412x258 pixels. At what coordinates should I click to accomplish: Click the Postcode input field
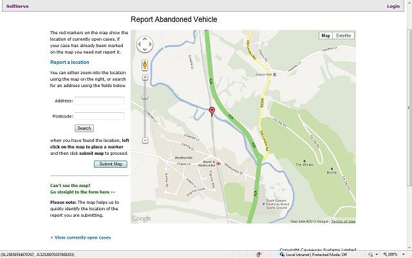[99, 116]
